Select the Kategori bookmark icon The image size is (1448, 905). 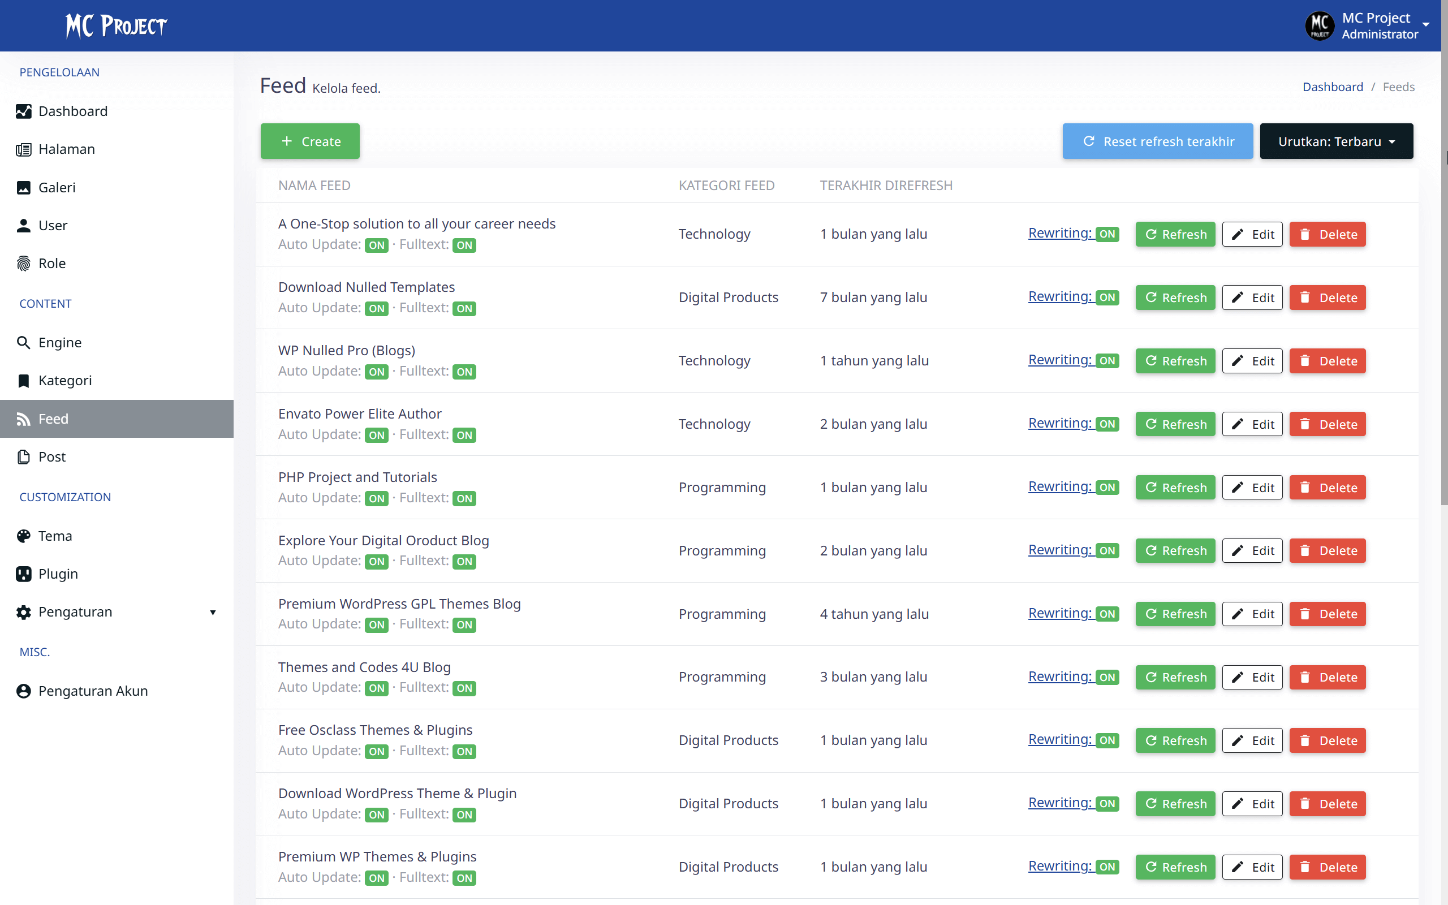23,380
